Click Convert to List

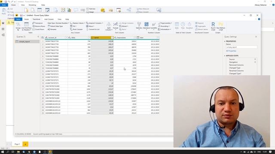click(93, 30)
